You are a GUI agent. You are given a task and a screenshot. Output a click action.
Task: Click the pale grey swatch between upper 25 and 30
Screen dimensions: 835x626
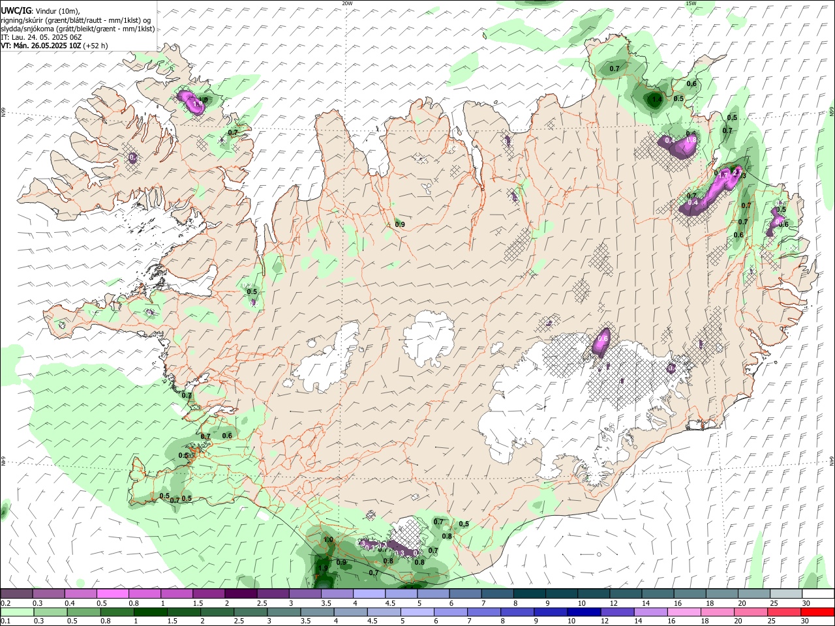pos(786,593)
